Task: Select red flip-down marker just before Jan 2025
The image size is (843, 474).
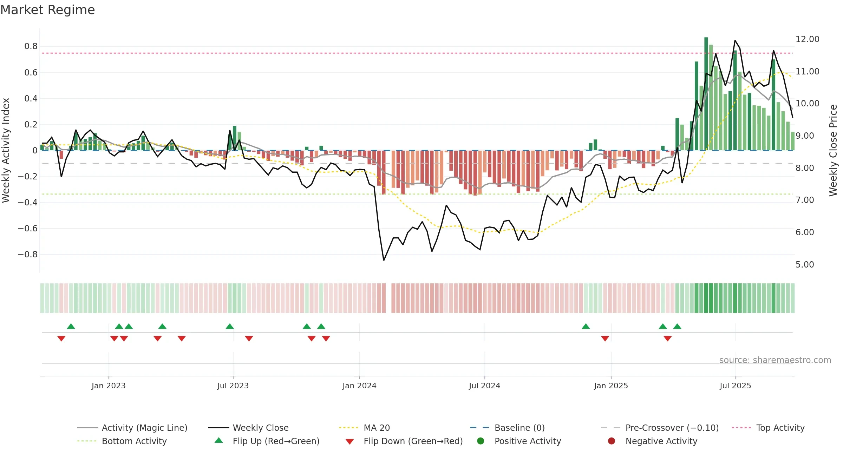Action: pos(605,338)
